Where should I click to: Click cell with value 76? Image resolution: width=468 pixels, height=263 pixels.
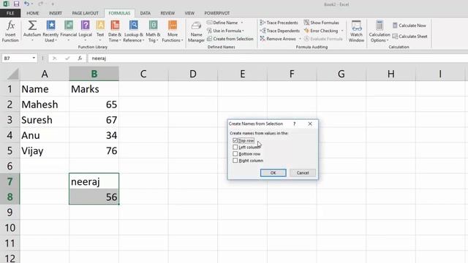[94, 150]
